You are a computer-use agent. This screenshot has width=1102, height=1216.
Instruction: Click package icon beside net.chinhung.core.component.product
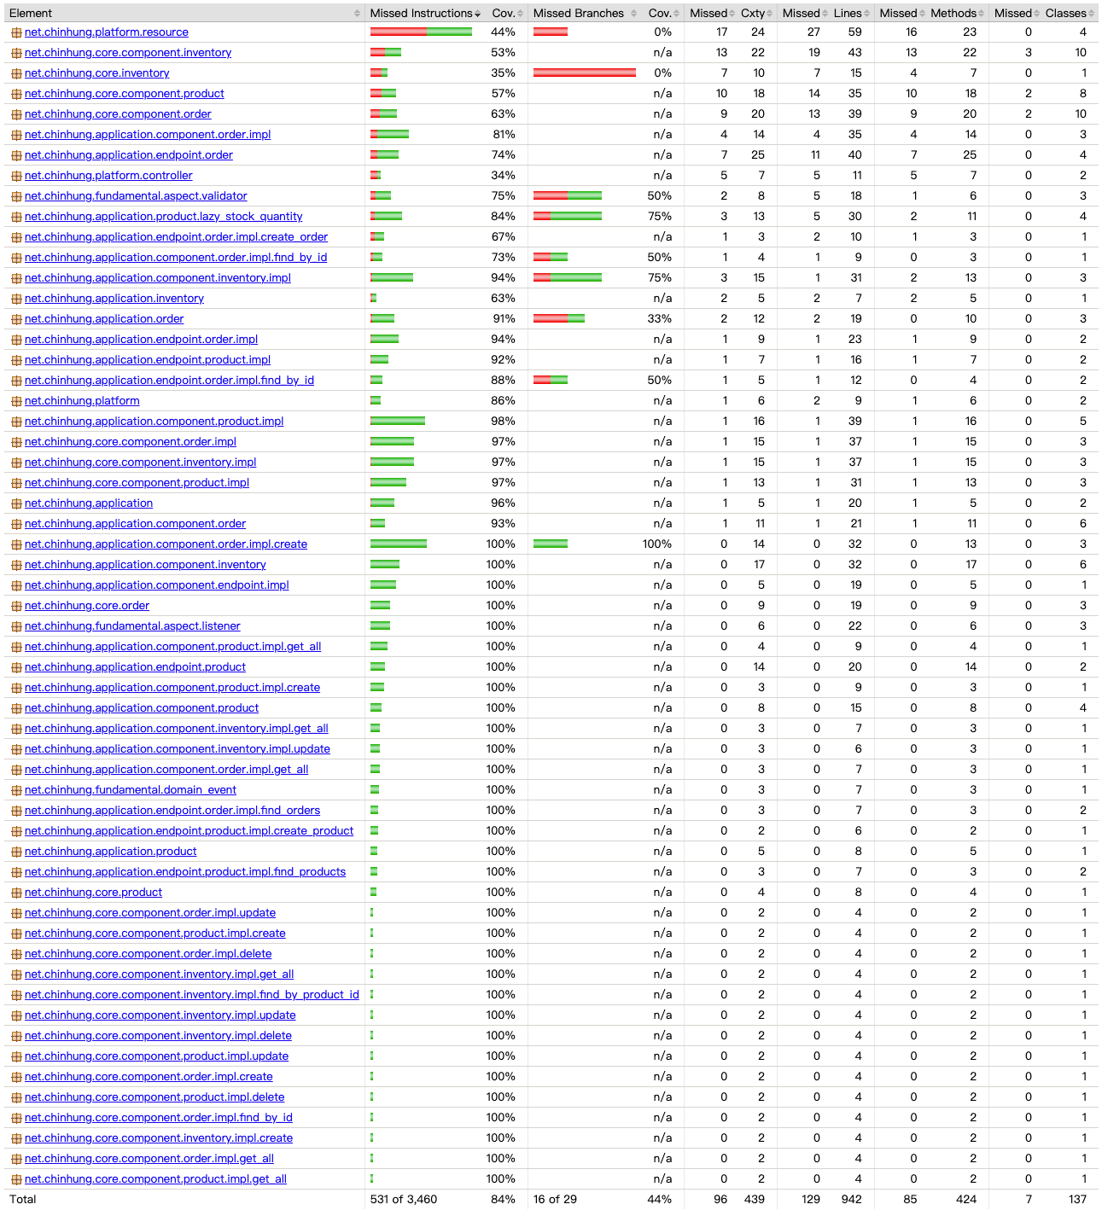tap(16, 94)
